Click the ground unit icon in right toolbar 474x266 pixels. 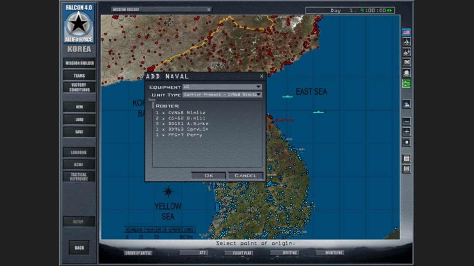[x=407, y=62]
